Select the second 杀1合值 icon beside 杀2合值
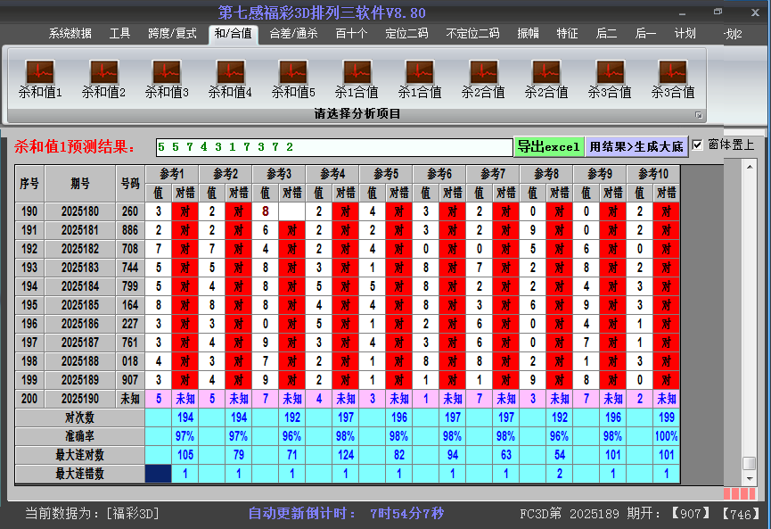Viewport: 771px width, 529px height. pyautogui.click(x=420, y=79)
